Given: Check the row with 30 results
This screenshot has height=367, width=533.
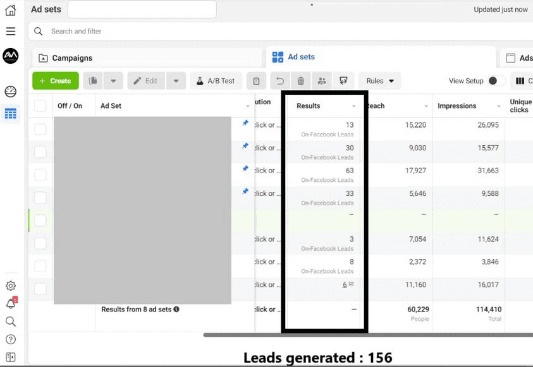Looking at the screenshot, I should pos(40,152).
